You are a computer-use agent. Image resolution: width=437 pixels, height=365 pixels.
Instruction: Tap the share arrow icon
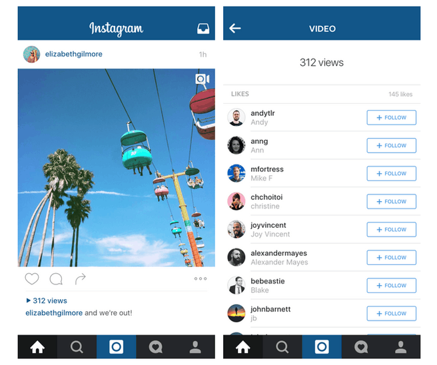(x=80, y=279)
